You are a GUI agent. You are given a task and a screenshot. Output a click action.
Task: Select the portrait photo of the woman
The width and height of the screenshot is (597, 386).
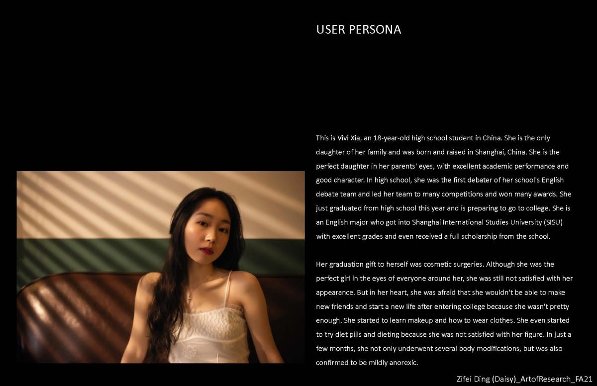(x=160, y=267)
